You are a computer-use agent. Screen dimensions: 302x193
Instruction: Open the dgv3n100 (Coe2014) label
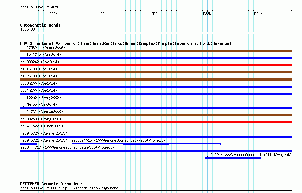click(x=39, y=83)
